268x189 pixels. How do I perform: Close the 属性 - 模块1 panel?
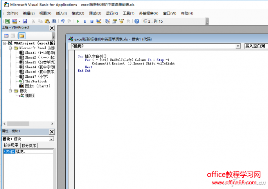52,132
